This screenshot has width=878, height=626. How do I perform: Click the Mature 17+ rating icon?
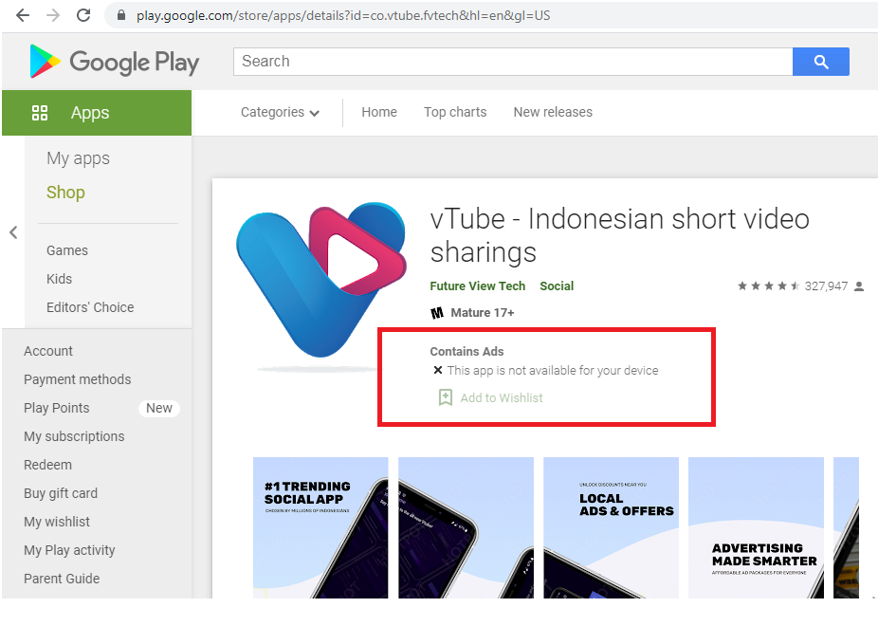(437, 312)
